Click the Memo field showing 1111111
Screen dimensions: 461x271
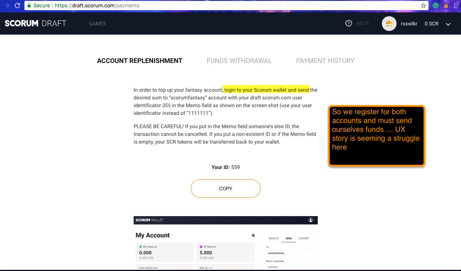[x=289, y=267]
